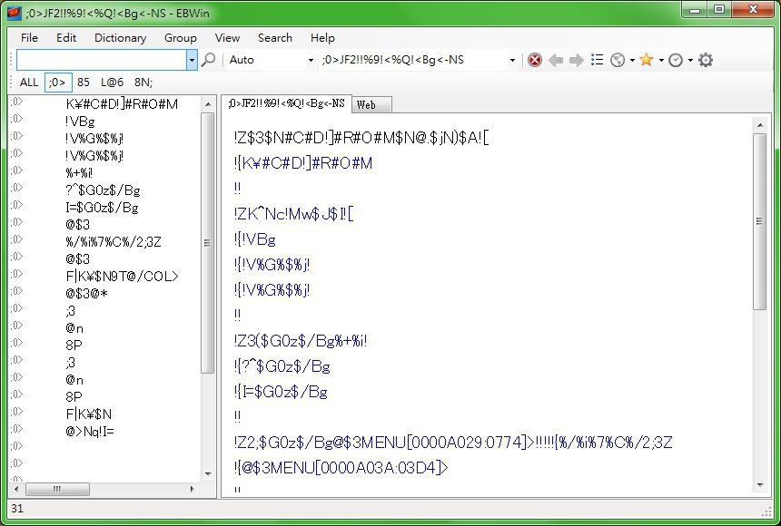Click results list vertical scrollbar thumb

(x=208, y=242)
